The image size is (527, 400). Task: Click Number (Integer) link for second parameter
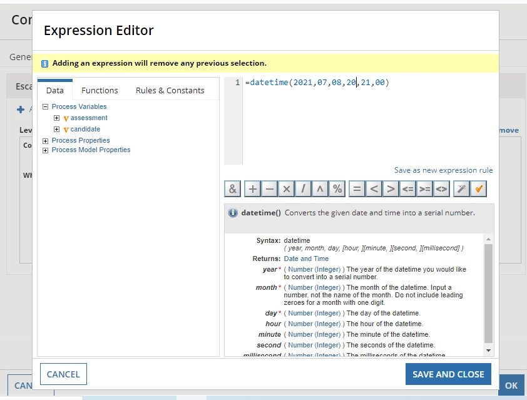tap(314, 345)
